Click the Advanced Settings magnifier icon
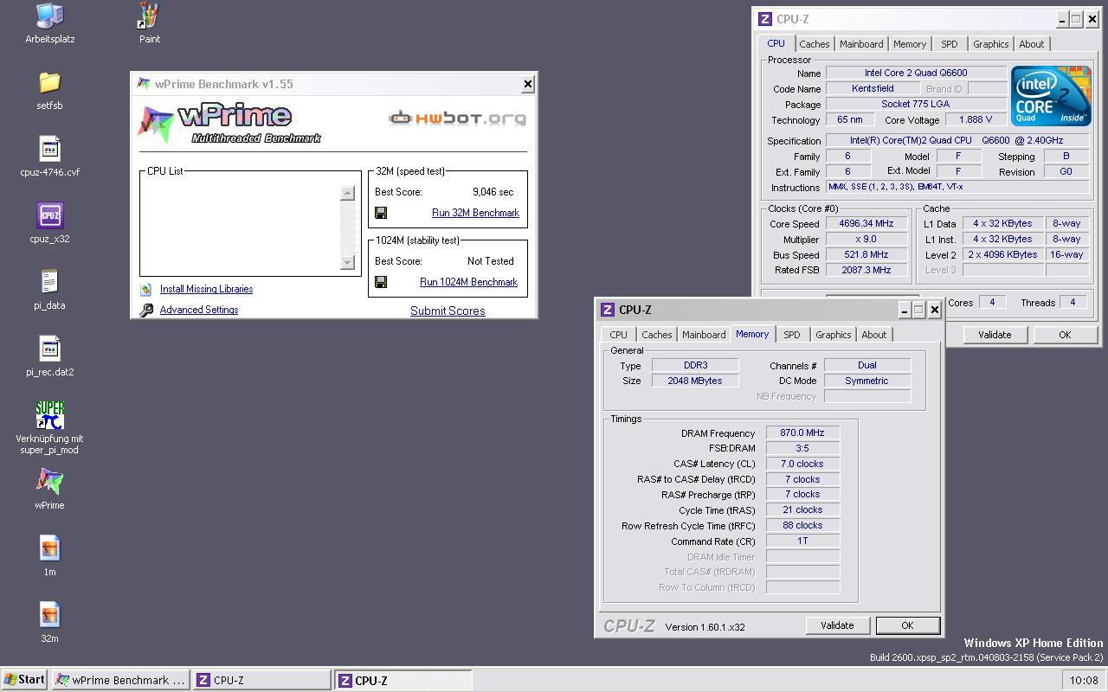1108x692 pixels. click(146, 310)
